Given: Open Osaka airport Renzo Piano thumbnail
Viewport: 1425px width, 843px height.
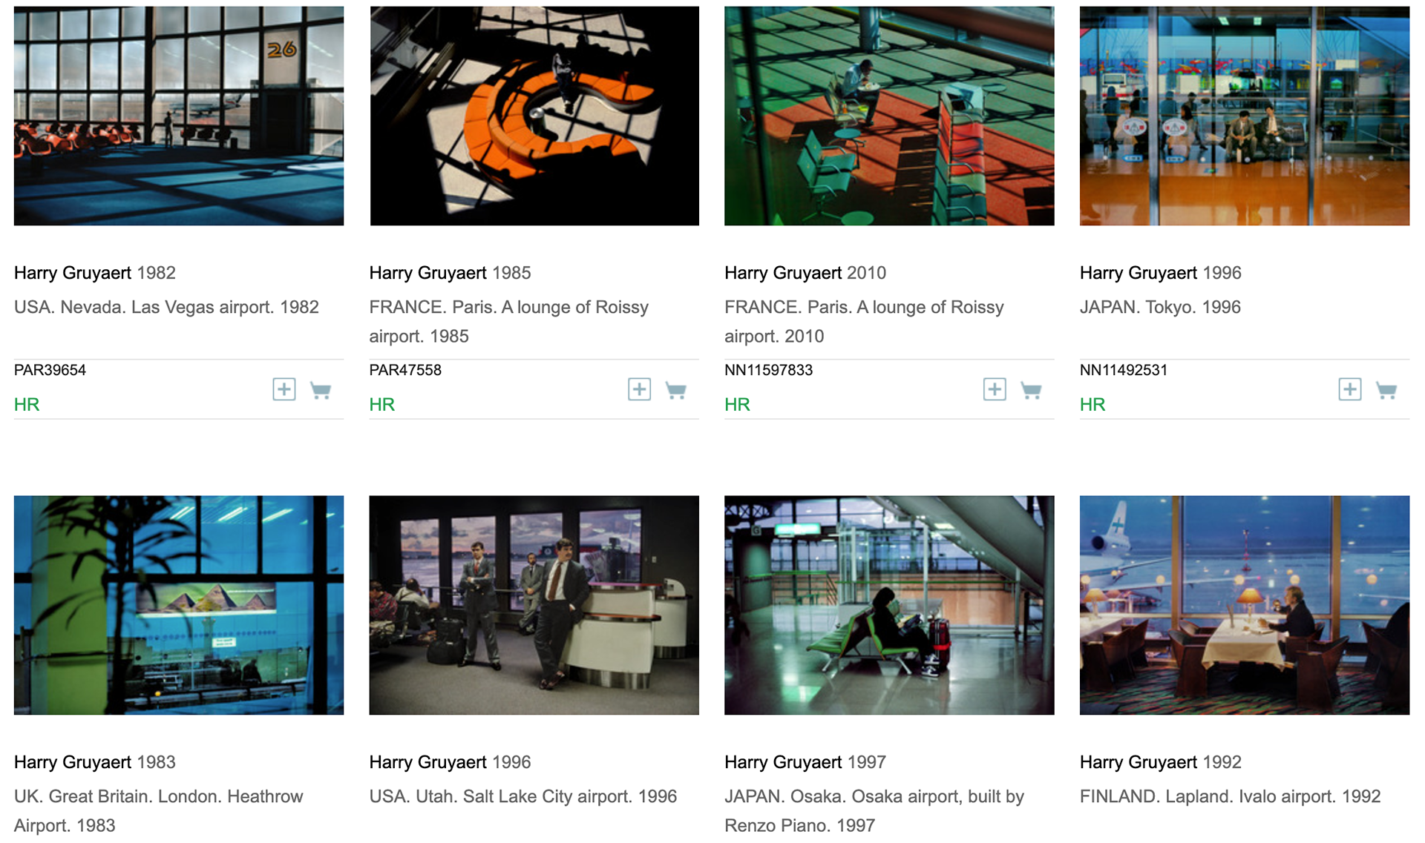Looking at the screenshot, I should pyautogui.click(x=889, y=605).
